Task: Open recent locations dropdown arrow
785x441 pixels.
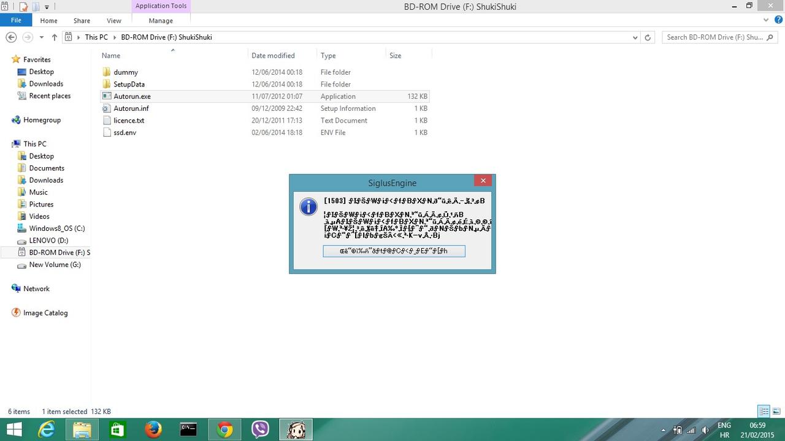Action: (x=41, y=37)
